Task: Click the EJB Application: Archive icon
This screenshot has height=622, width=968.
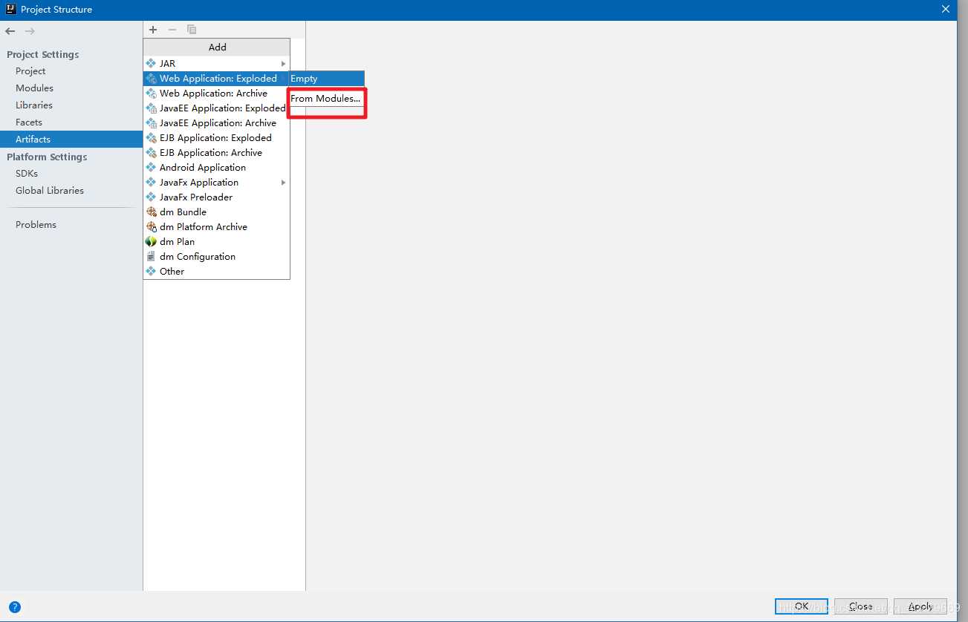Action: pos(152,153)
